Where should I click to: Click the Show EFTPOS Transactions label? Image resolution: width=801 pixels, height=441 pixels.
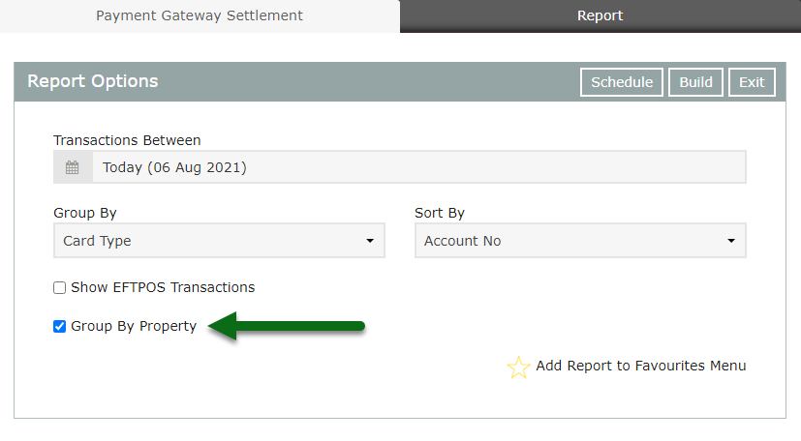[163, 287]
